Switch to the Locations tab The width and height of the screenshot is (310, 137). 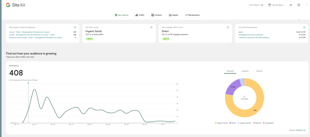pos(245,71)
